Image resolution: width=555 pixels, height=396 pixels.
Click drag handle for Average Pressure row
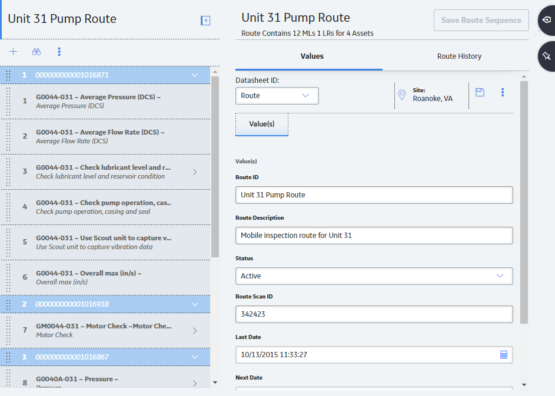(x=8, y=102)
